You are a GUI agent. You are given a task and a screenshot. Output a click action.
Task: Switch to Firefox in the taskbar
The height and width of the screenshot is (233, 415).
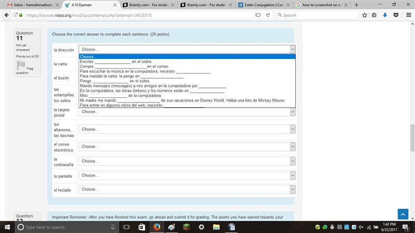pos(157,227)
